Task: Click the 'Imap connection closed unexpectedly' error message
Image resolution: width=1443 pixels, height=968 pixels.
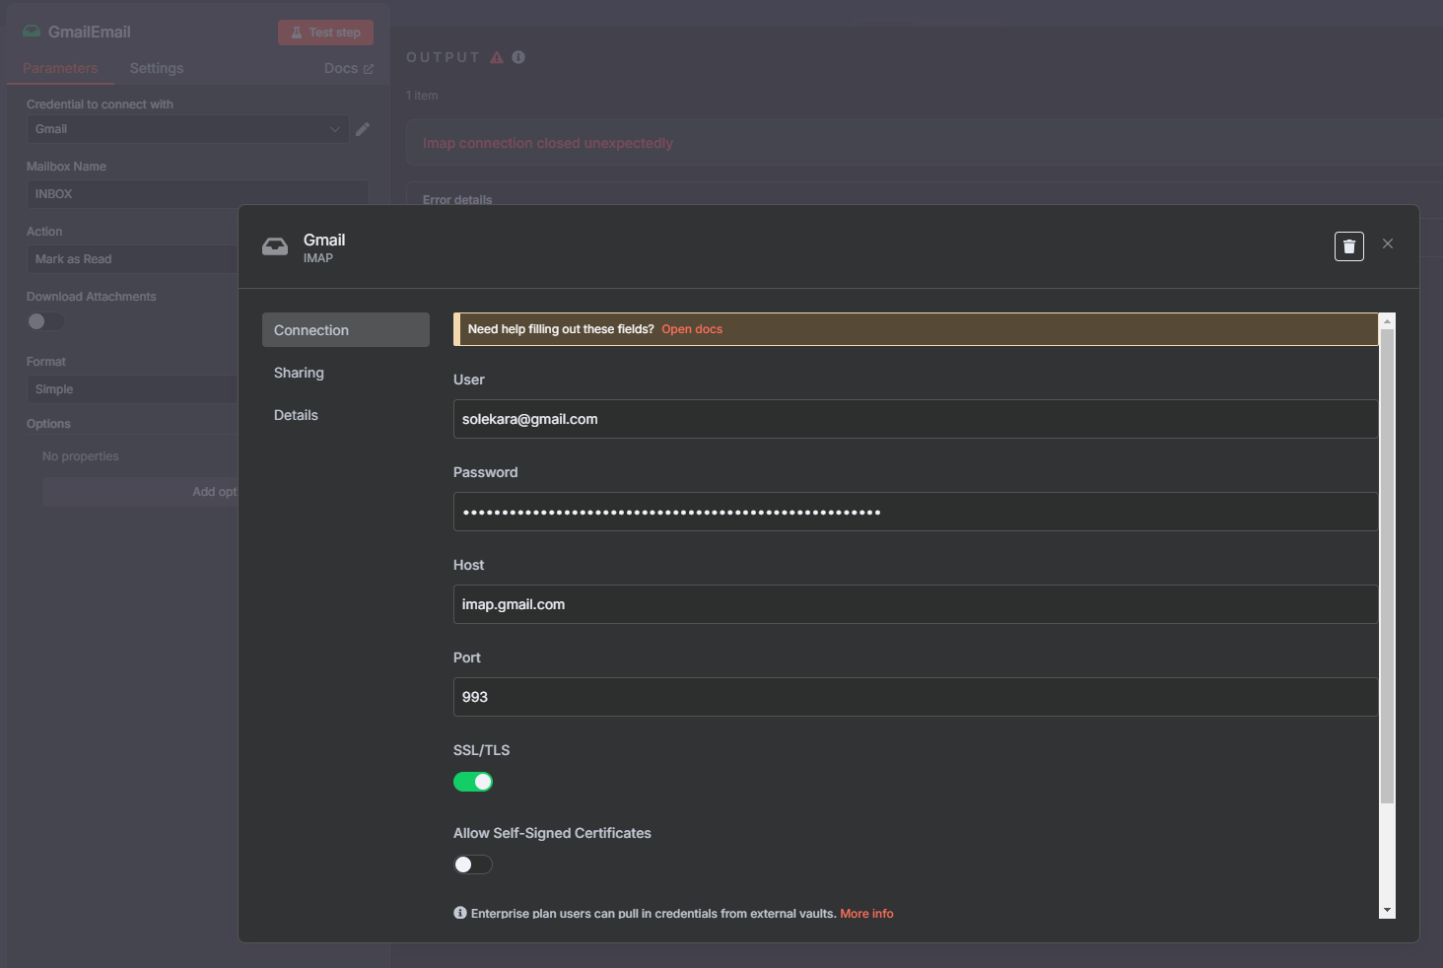Action: (548, 143)
